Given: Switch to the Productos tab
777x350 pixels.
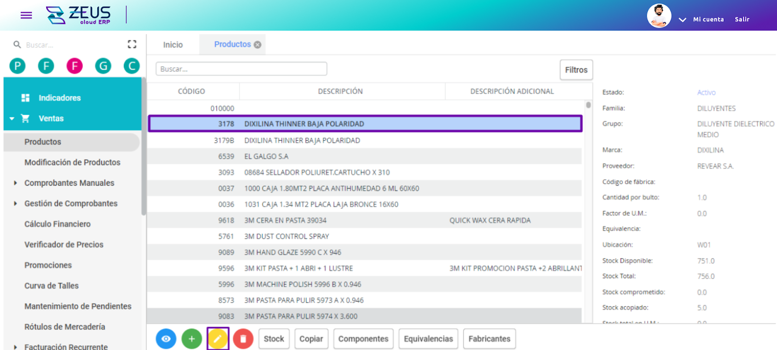Looking at the screenshot, I should [x=233, y=44].
